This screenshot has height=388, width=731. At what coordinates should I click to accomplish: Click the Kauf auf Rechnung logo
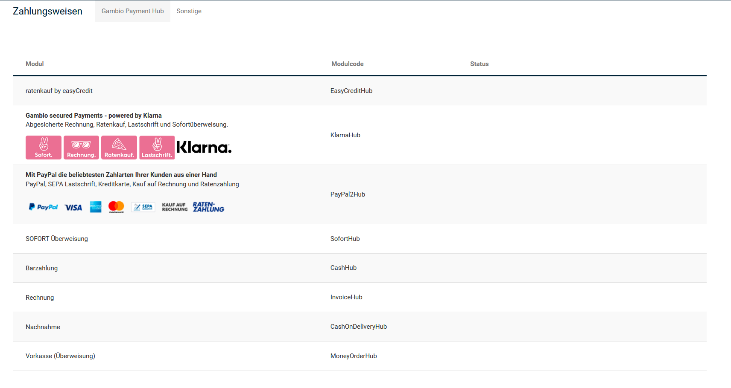point(175,207)
